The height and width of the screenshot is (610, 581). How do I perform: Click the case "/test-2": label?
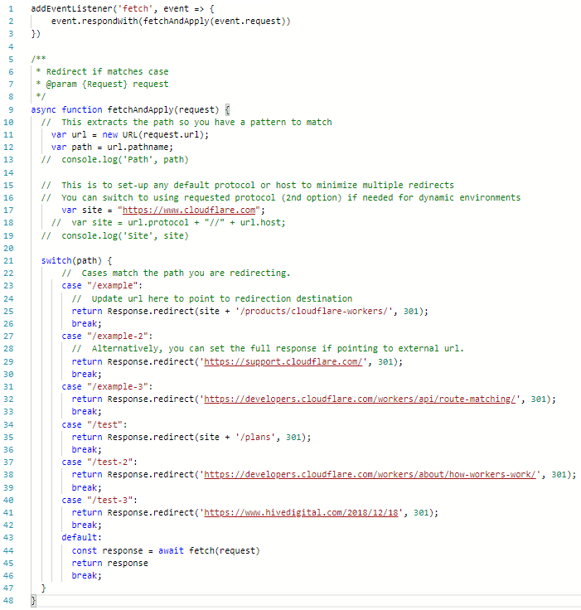click(99, 462)
